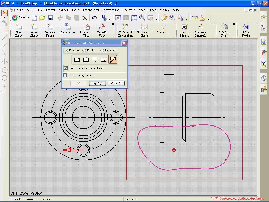Select the Edit radio button

tap(84, 50)
